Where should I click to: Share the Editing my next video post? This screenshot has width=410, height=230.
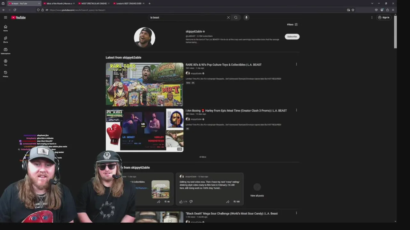coord(228,202)
